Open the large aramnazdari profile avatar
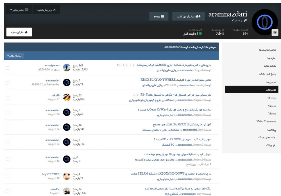The height and width of the screenshot is (196, 281). [x=265, y=23]
